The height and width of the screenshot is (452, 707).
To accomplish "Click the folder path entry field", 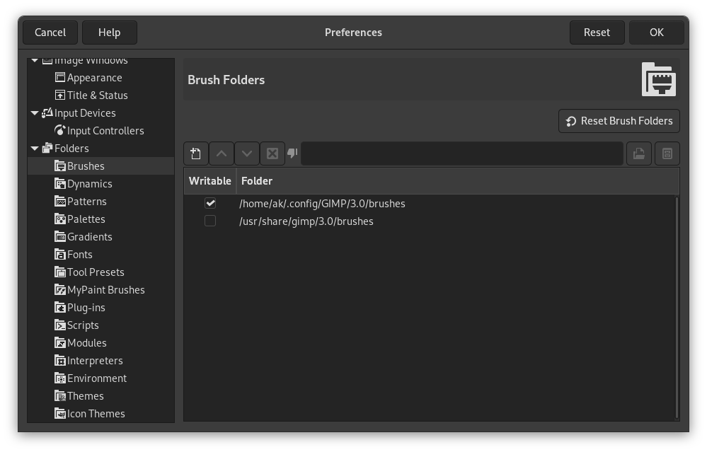I will click(x=461, y=153).
